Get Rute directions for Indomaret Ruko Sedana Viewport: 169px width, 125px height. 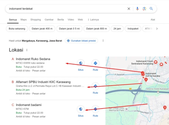tap(95, 63)
